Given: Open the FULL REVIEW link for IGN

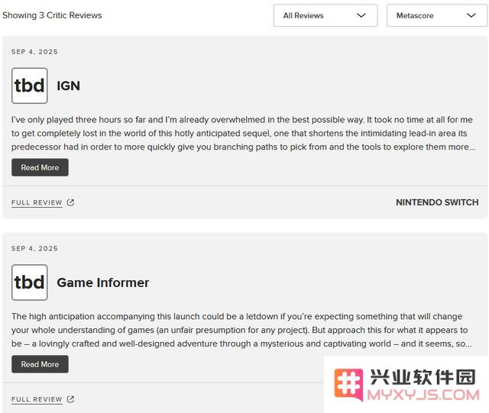Looking at the screenshot, I should (37, 203).
